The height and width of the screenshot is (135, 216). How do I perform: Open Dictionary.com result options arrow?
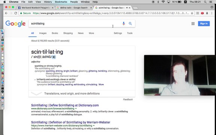(x=76, y=108)
